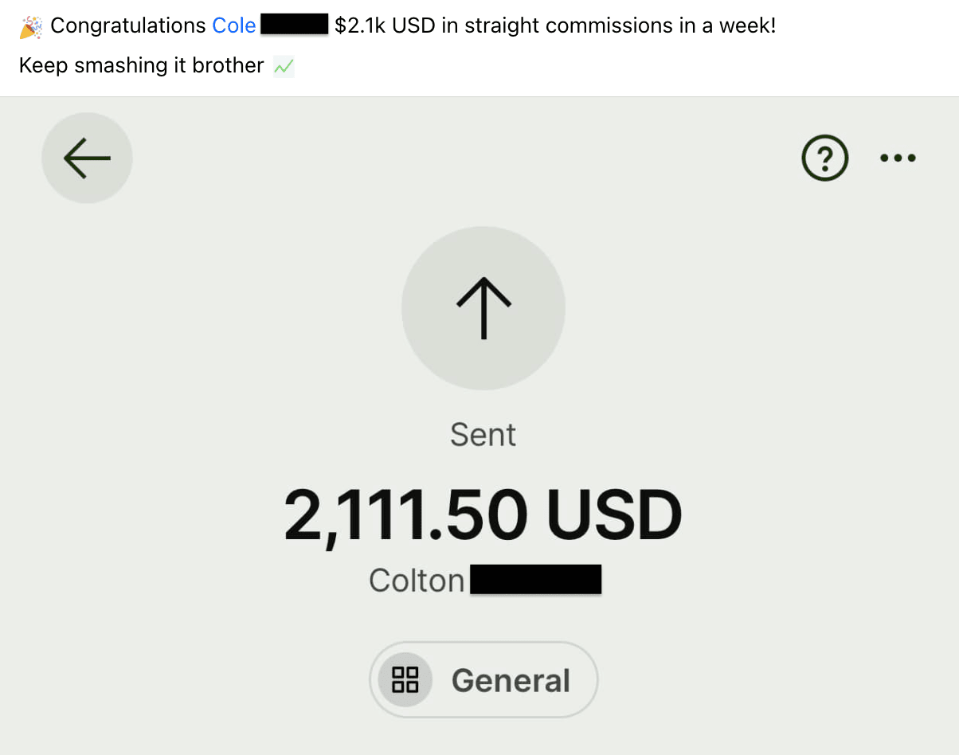Click the 2,111.50 USD amount
Screen dimensions: 959x755
point(483,515)
